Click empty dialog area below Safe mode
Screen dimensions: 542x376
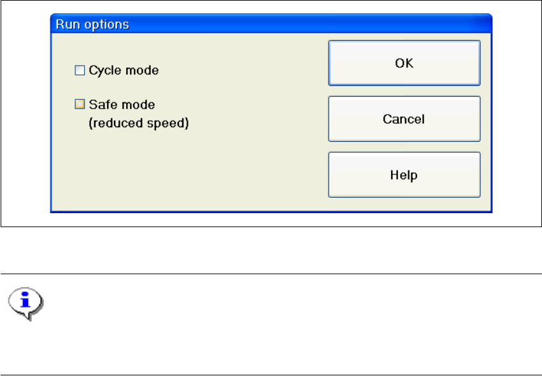tap(185, 172)
